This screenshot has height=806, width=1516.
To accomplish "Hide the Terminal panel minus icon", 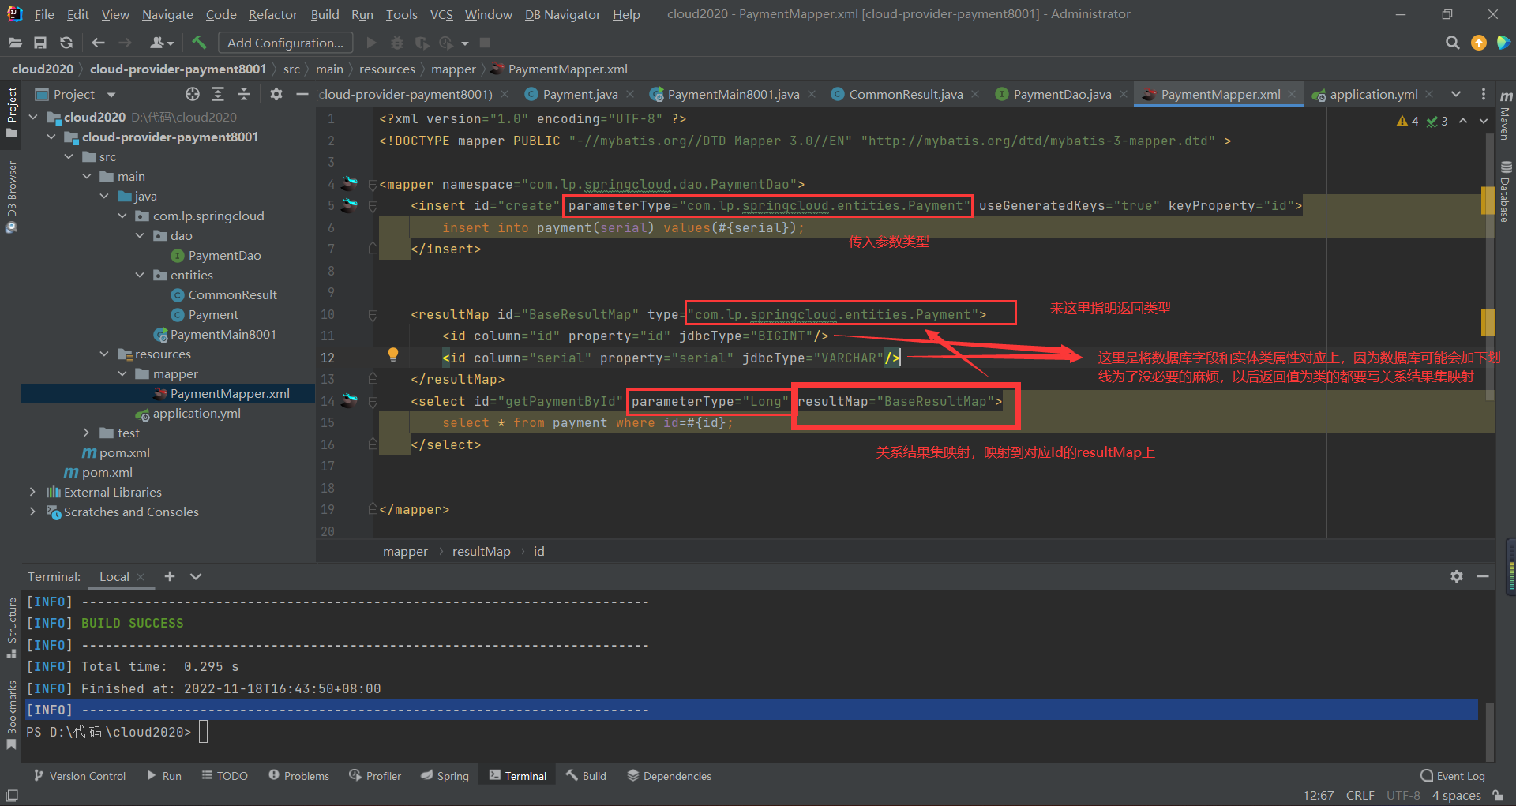I will coord(1483,576).
